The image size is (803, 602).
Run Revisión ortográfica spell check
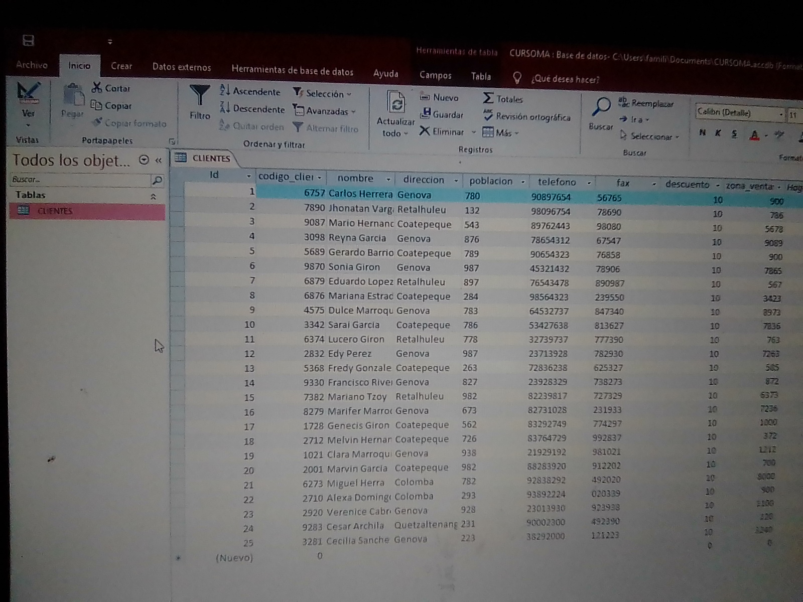pos(527,116)
